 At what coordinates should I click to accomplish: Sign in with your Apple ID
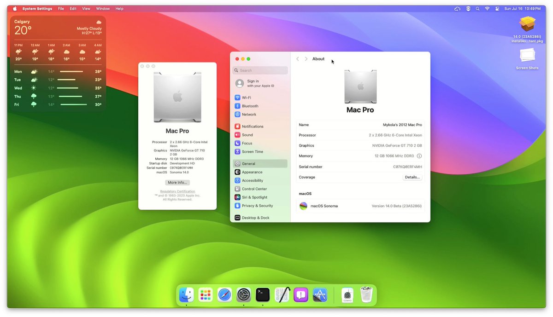point(260,83)
